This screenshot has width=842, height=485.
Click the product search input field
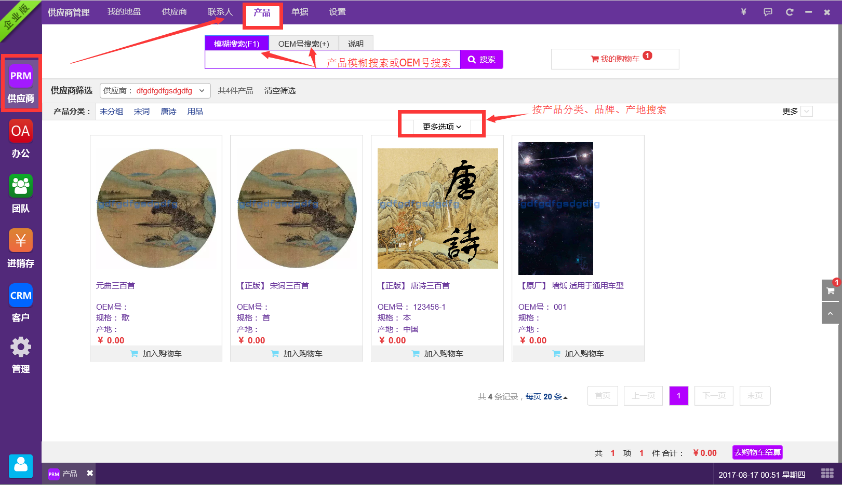coord(332,60)
